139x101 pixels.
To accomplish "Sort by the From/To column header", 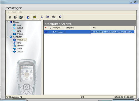I will [59, 28].
